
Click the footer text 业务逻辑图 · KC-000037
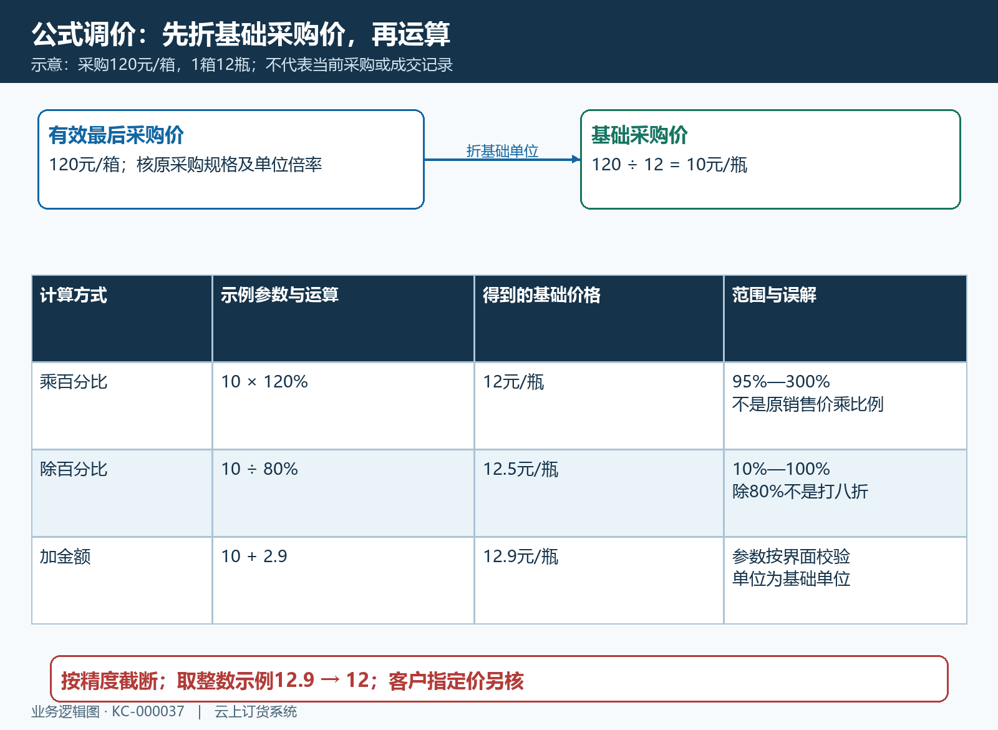(x=108, y=712)
